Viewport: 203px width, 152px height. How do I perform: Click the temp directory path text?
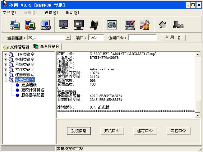point(123,54)
